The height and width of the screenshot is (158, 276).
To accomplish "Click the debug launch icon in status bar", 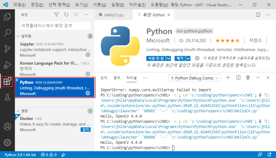I will (x=63, y=155).
